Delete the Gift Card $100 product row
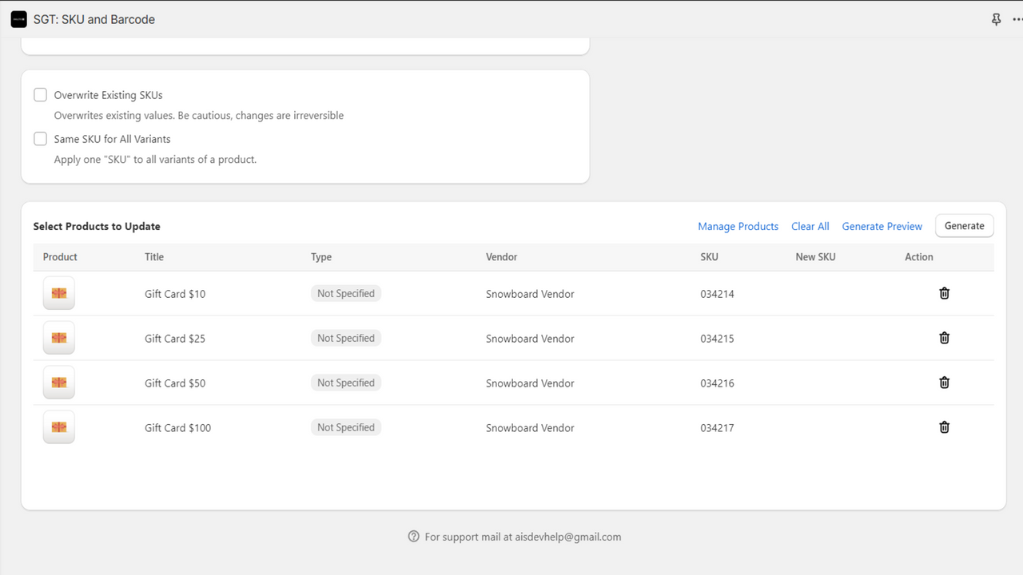Screen dimensions: 1023x575 point(944,427)
